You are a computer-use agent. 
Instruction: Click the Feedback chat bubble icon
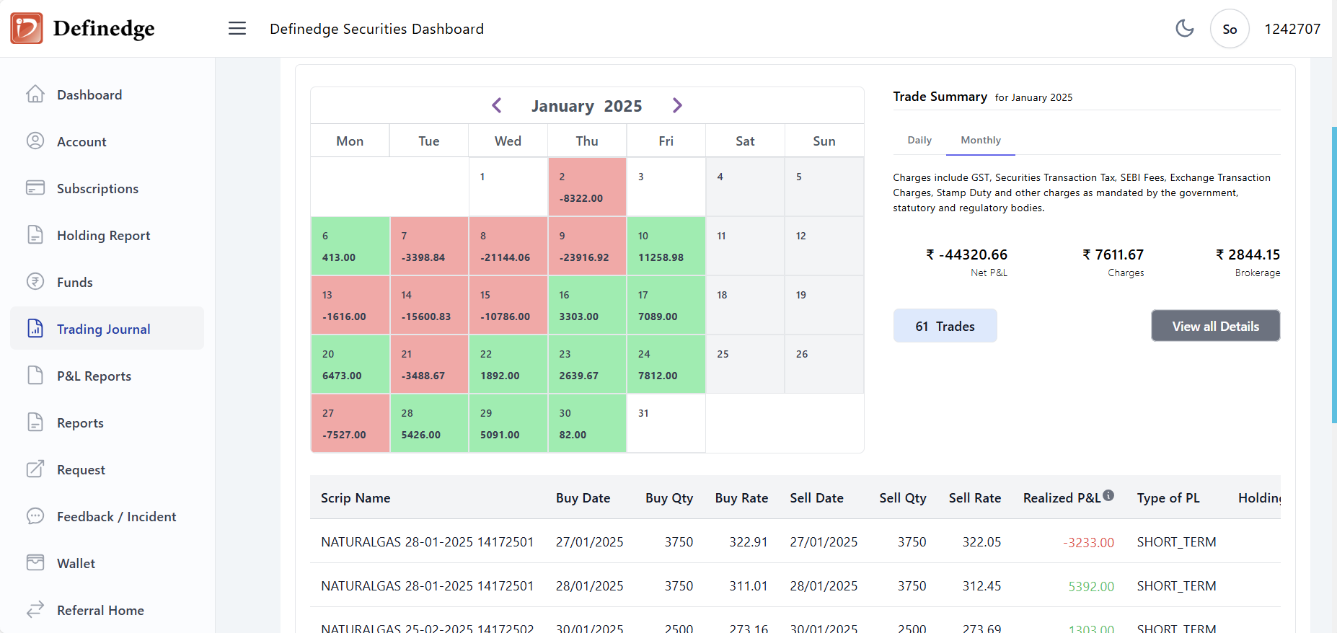(35, 516)
